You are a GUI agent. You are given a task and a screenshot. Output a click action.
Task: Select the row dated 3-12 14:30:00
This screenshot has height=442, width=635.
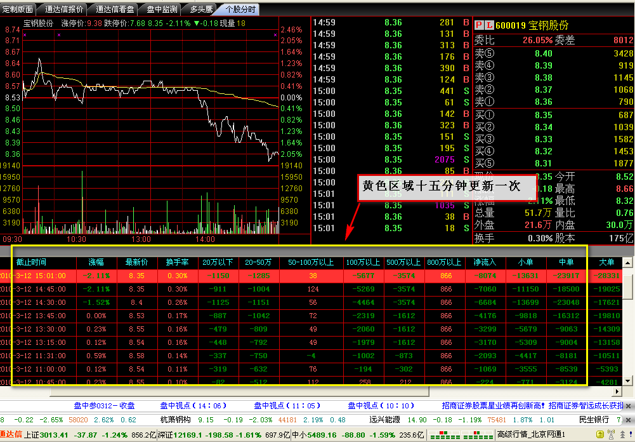310,302
